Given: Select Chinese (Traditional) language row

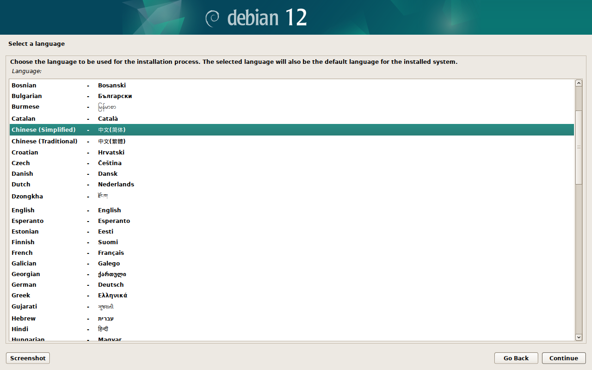Looking at the screenshot, I should click(x=292, y=141).
